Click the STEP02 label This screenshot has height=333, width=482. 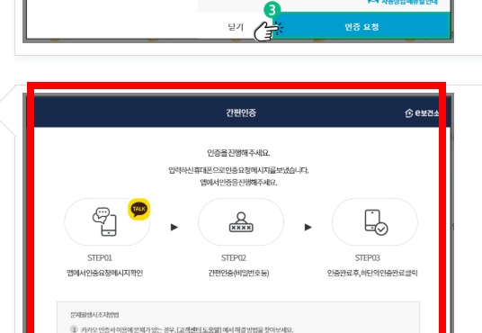(234, 258)
